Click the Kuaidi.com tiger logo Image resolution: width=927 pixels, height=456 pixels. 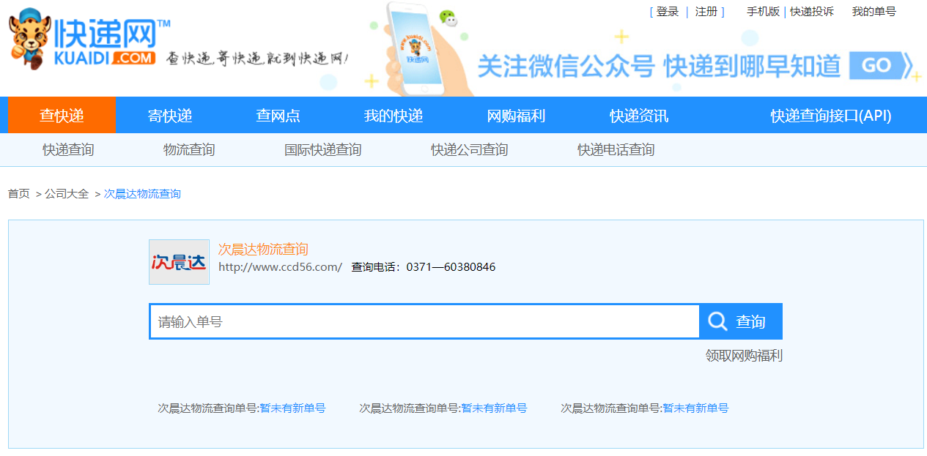click(89, 40)
